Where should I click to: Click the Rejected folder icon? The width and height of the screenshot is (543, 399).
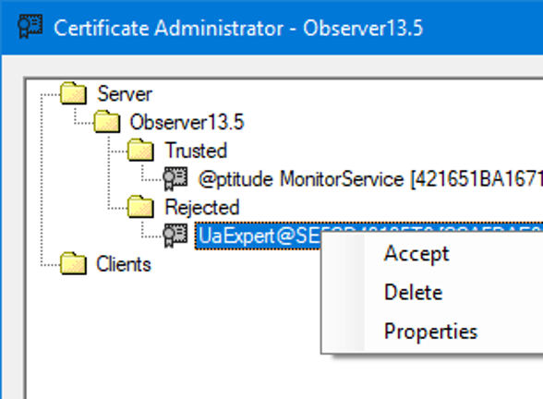pos(140,207)
